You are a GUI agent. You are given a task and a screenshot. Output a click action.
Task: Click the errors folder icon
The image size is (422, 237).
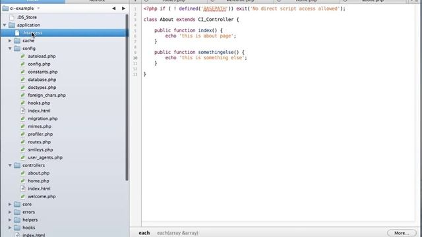pyautogui.click(x=17, y=212)
